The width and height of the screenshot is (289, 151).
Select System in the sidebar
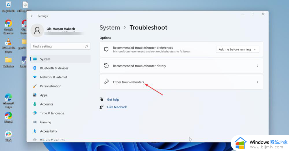click(60, 59)
